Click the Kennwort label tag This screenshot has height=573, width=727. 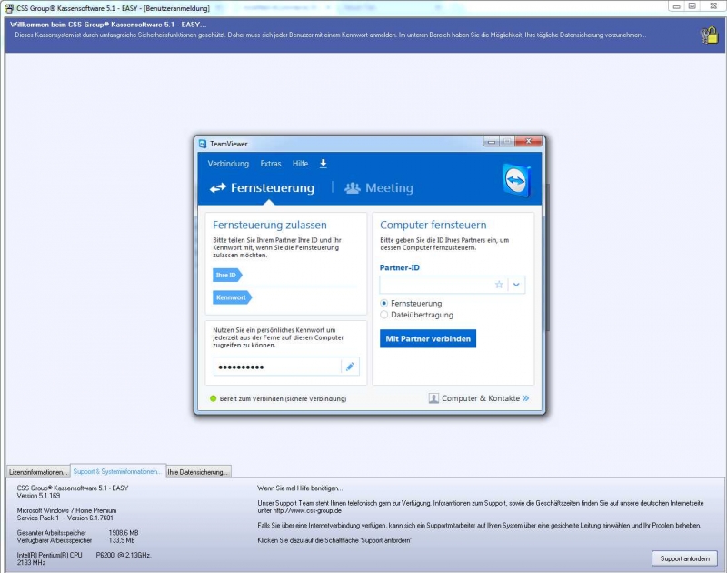pyautogui.click(x=232, y=297)
